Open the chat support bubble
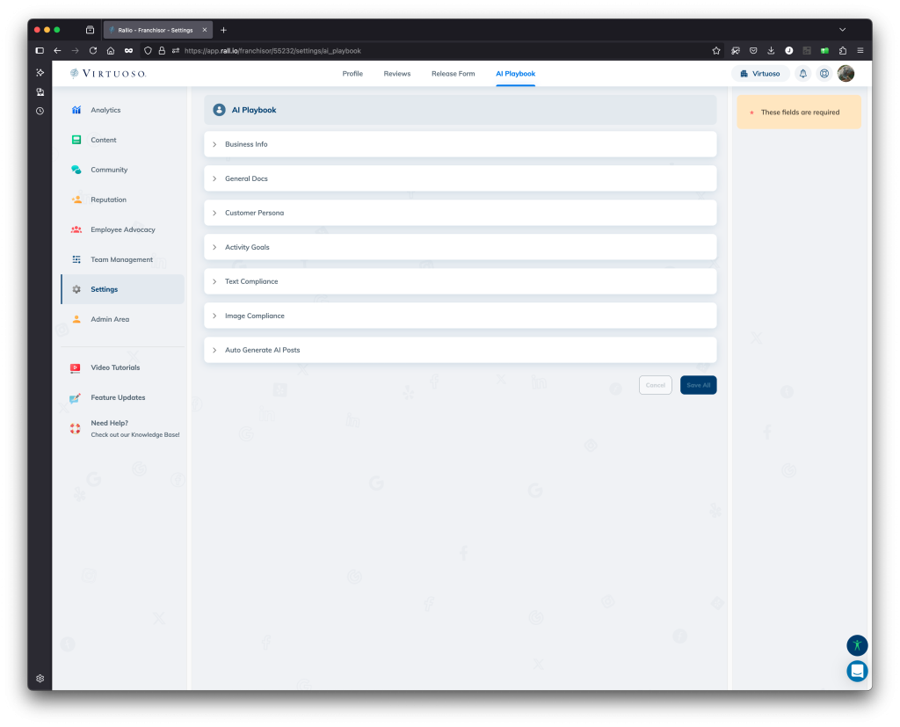 857,671
